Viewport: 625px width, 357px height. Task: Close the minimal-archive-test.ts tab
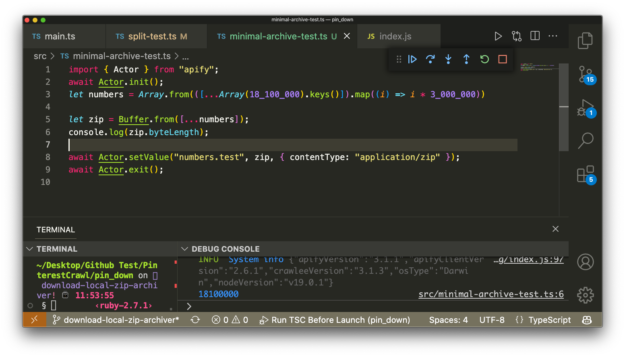[347, 36]
